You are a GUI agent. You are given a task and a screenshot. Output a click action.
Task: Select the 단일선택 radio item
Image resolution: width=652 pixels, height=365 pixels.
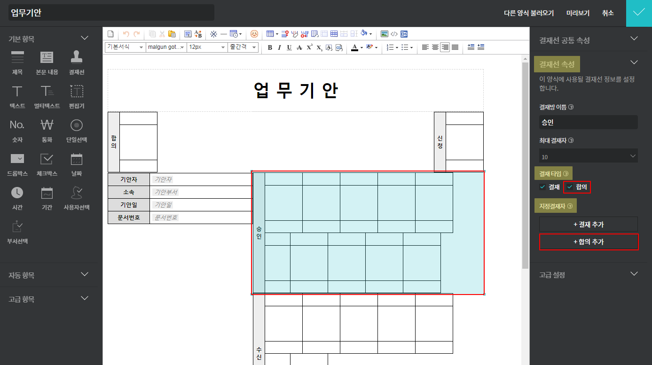[77, 130]
